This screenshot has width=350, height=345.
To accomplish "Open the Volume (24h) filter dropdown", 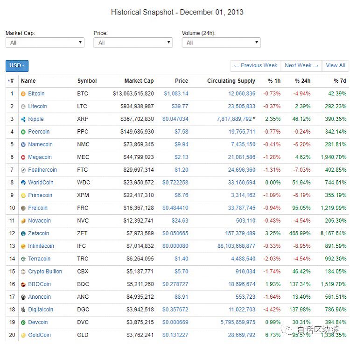I will click(x=221, y=42).
